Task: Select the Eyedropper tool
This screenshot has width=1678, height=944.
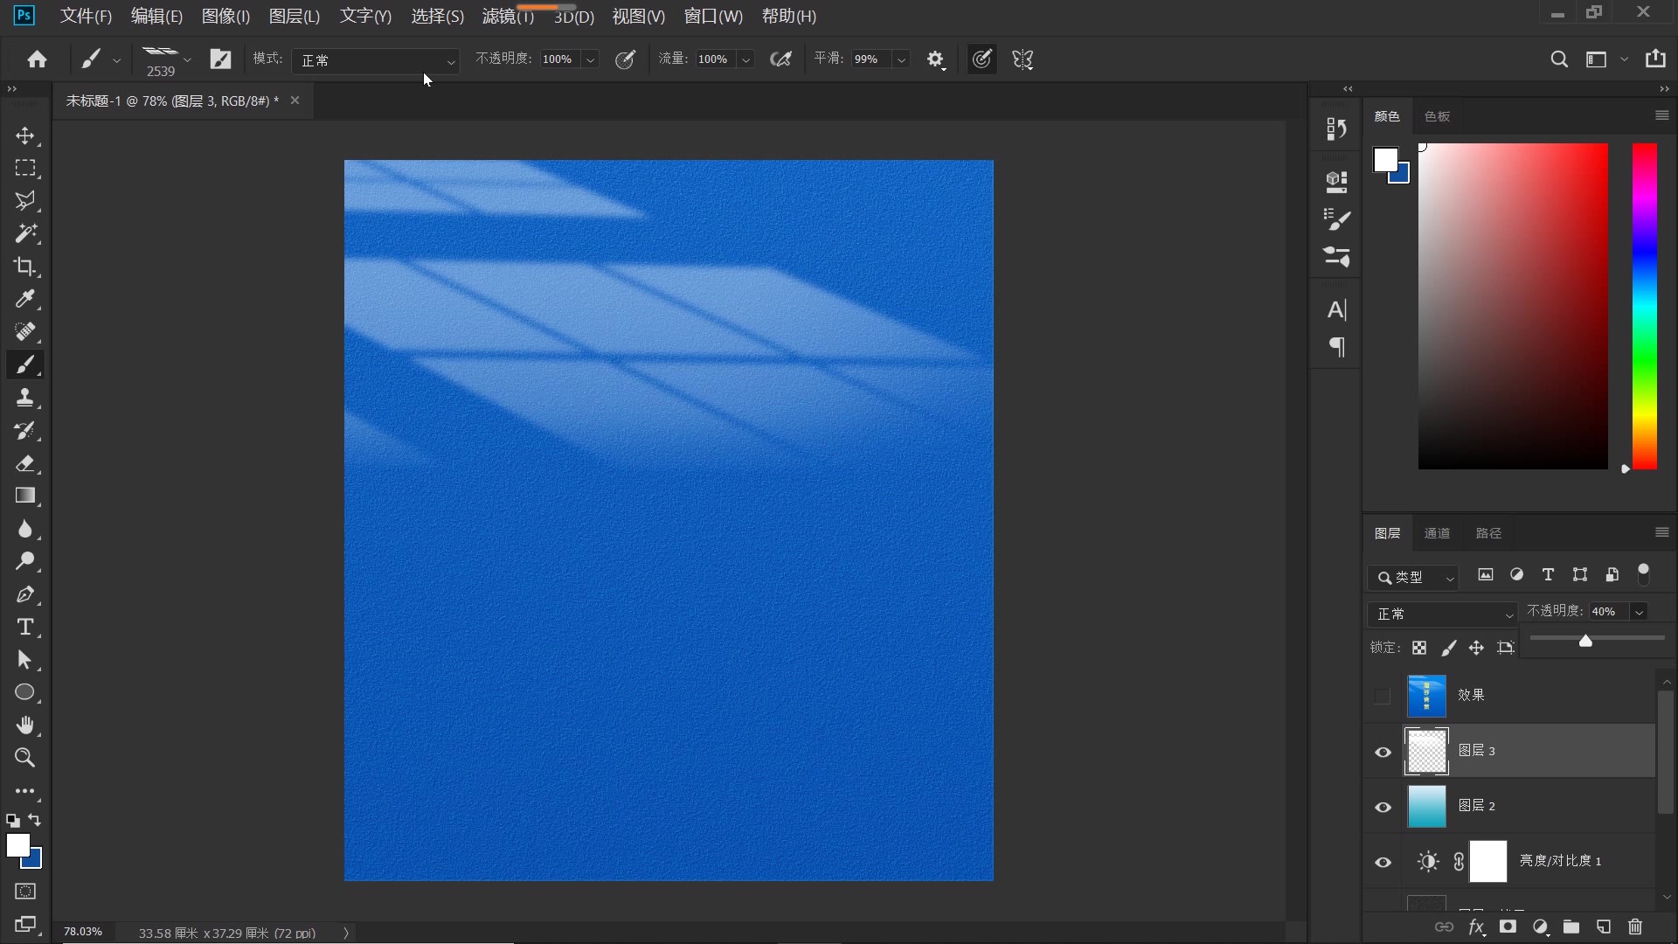Action: [x=24, y=299]
